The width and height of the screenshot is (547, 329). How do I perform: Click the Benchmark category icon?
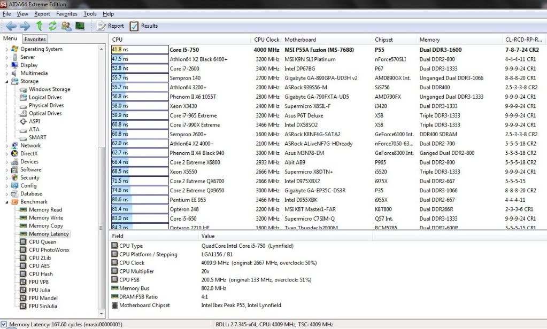tap(14, 202)
